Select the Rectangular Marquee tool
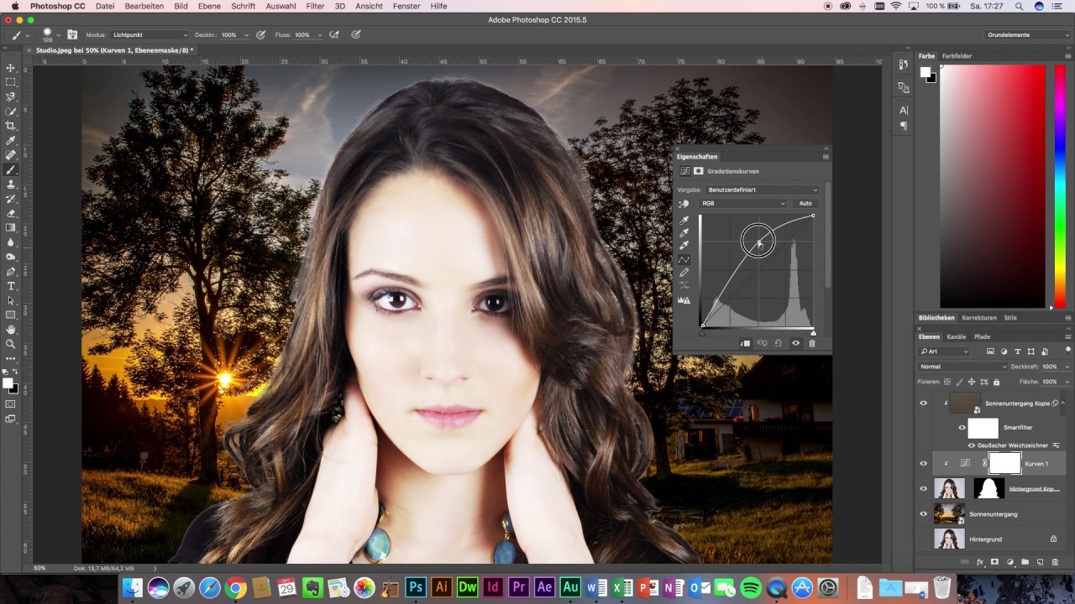1075x604 pixels. [11, 82]
